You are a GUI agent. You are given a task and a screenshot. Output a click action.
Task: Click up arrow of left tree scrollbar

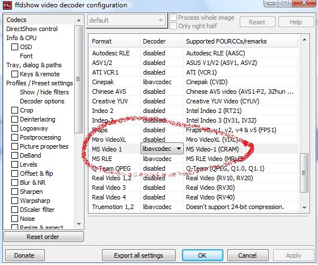pyautogui.click(x=79, y=20)
